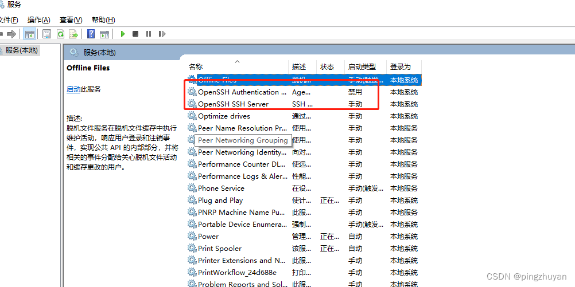
Task: Click the gear icon beside Peer Name Resolution
Action: click(x=192, y=128)
